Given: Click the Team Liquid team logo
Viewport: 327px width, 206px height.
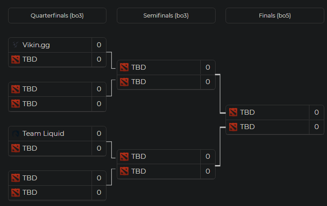Looking at the screenshot, I should tap(16, 134).
